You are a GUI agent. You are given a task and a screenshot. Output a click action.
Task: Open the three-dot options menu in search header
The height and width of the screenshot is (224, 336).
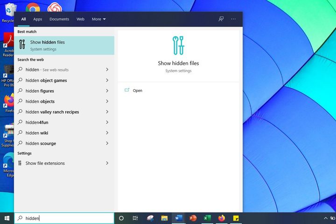click(x=233, y=19)
